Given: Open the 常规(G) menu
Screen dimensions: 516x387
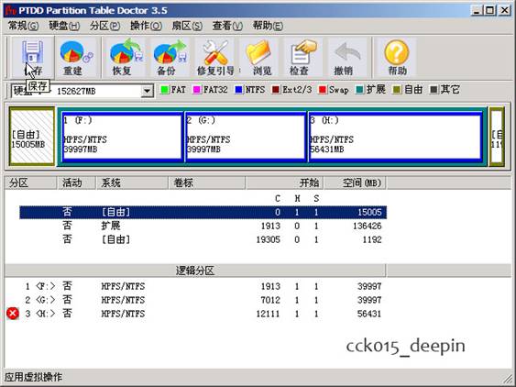Looking at the screenshot, I should coord(23,26).
